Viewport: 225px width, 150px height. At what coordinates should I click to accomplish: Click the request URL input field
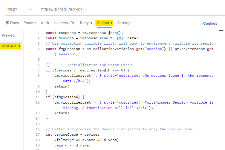(x=131, y=9)
